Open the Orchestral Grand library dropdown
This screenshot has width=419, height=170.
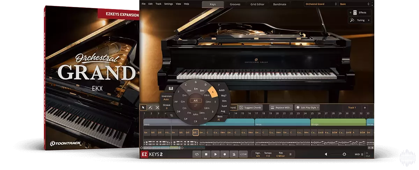tap(320, 4)
